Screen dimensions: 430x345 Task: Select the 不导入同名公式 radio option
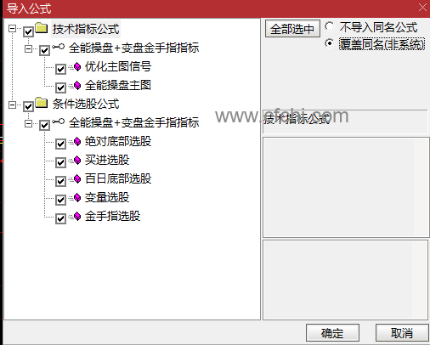coord(329,26)
